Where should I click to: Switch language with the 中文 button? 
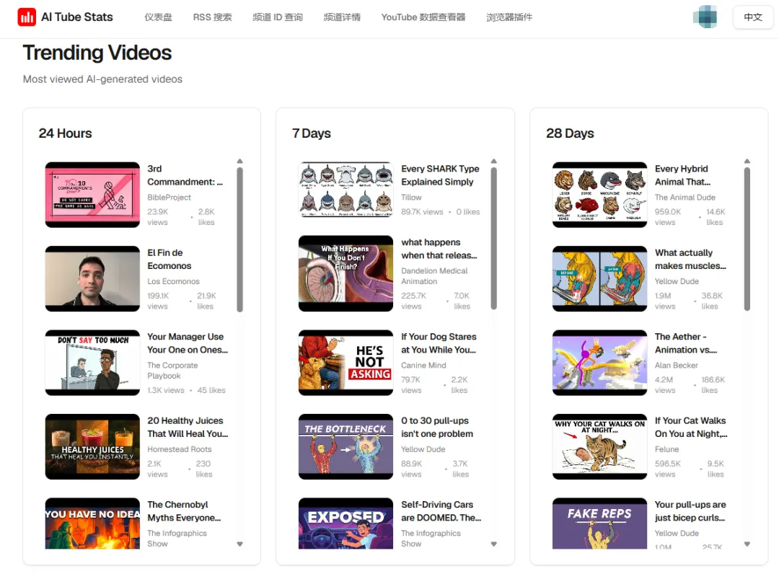(752, 17)
